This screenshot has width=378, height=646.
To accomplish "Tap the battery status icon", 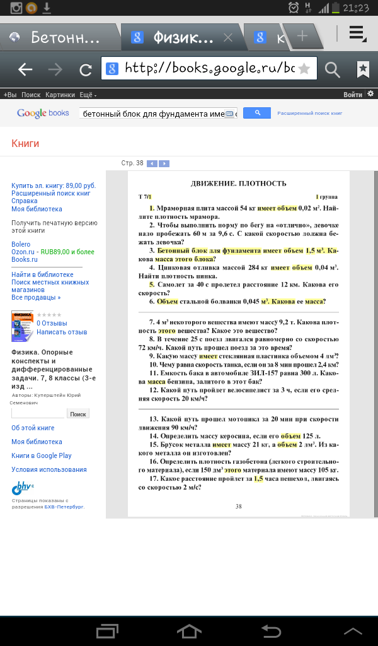I will tap(336, 8).
